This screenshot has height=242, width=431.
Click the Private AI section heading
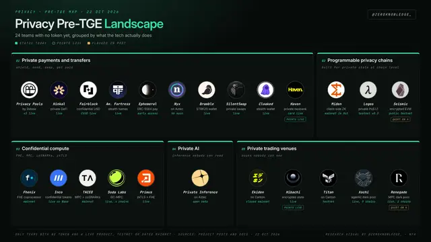pos(189,149)
